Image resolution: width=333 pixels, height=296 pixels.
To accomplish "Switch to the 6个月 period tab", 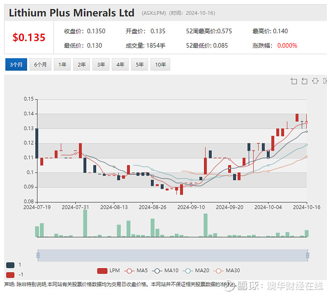I will (x=40, y=64).
